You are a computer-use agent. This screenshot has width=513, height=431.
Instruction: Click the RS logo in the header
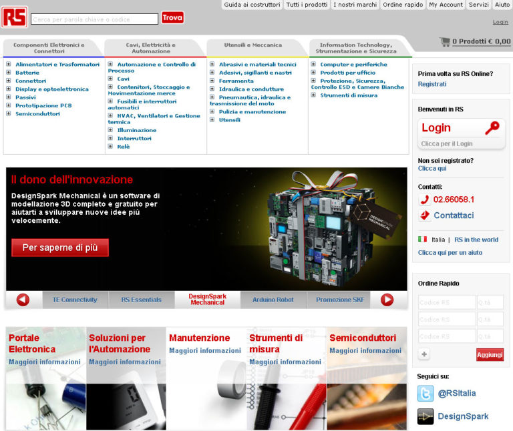14,17
